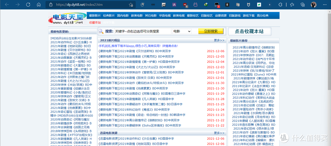Click date 2021-12-04 in the 第一炉香 row

tap(216, 62)
